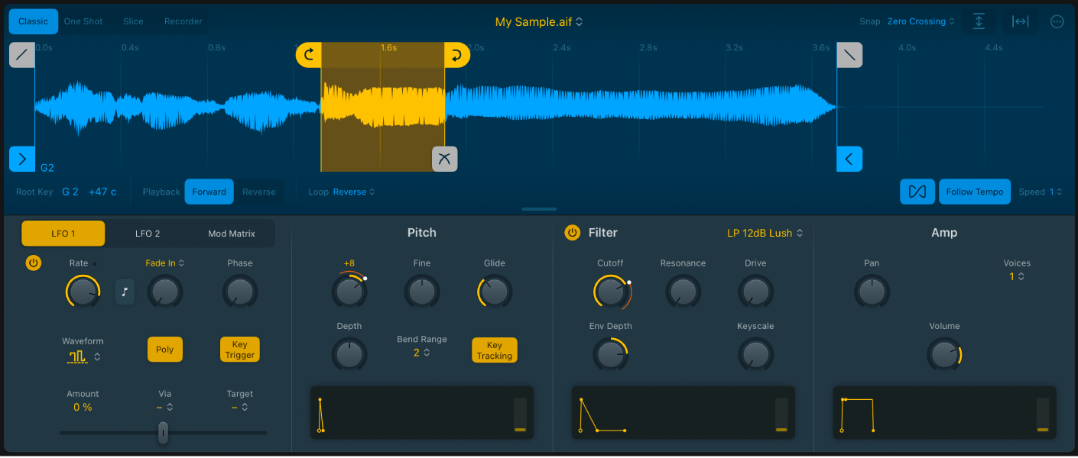1078x458 pixels.
Task: Enable LFO 1 with its power toggle
Action: point(33,263)
